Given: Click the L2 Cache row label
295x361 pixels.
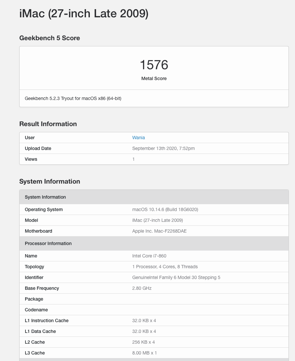Looking at the screenshot, I should click(35, 342).
